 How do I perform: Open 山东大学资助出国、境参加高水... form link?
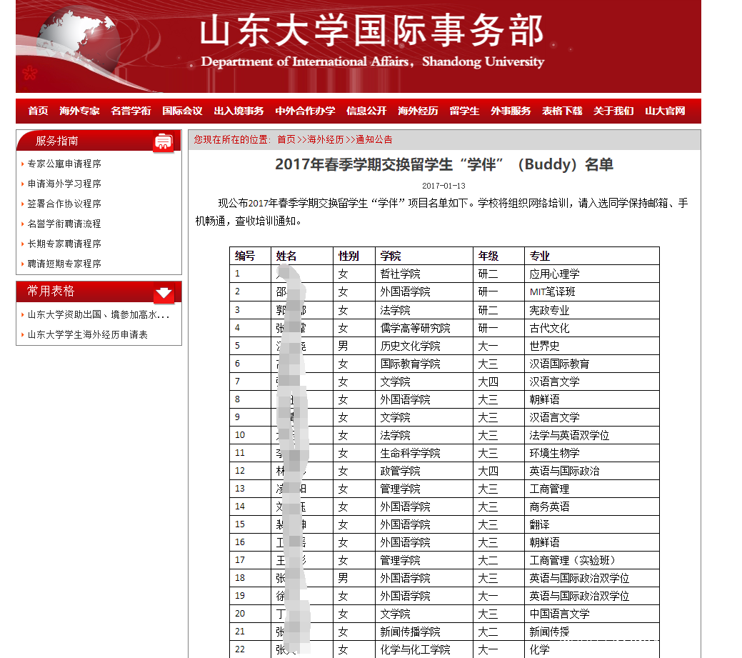99,314
